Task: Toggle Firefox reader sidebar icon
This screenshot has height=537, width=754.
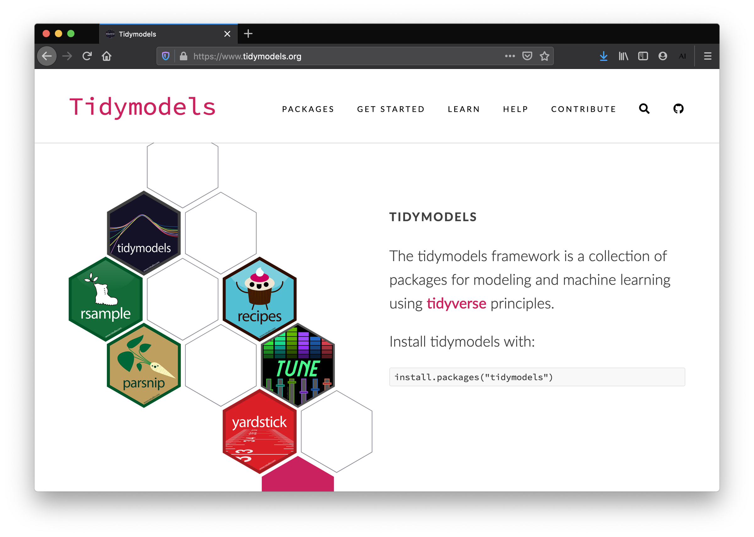Action: pos(643,56)
